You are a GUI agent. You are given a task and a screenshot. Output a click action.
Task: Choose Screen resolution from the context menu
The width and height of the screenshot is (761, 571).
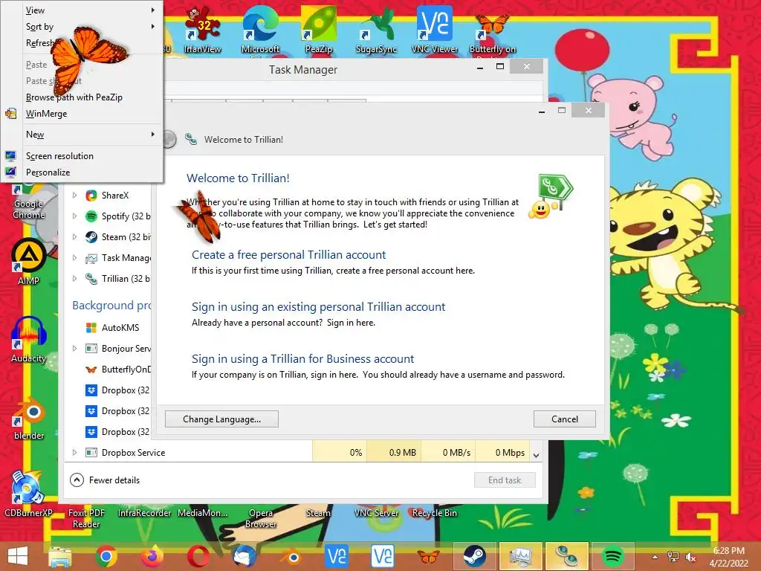pyautogui.click(x=82, y=156)
